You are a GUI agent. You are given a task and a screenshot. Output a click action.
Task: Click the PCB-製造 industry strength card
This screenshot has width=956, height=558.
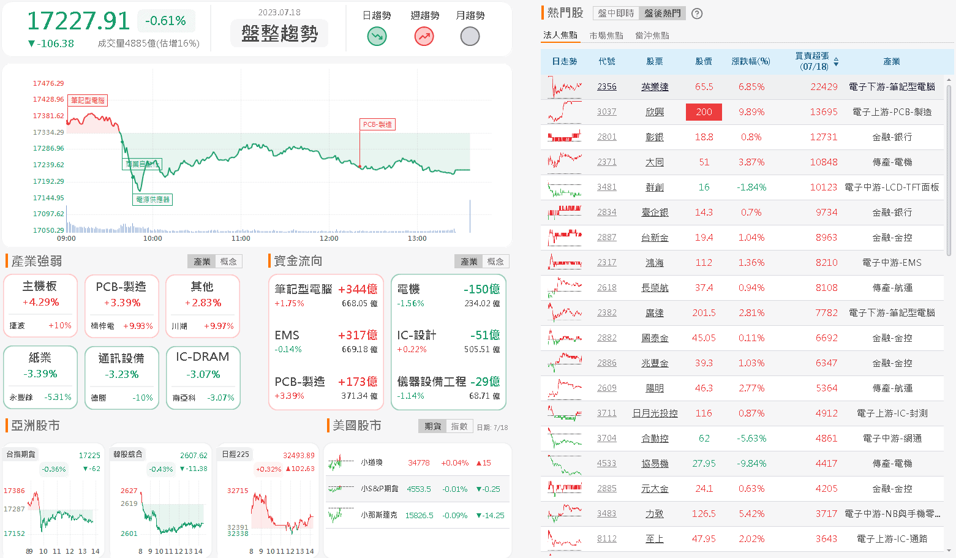tap(122, 306)
